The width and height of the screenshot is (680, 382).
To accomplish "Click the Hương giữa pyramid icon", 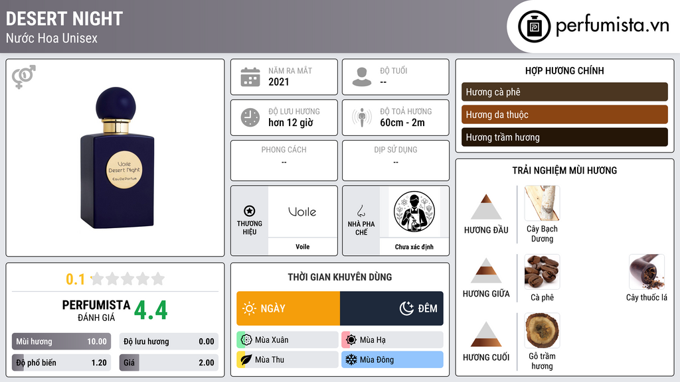I will coord(486,271).
